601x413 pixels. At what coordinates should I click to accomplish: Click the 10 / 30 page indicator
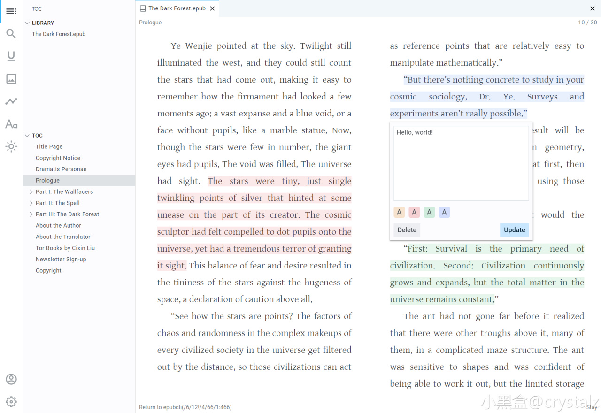click(587, 23)
